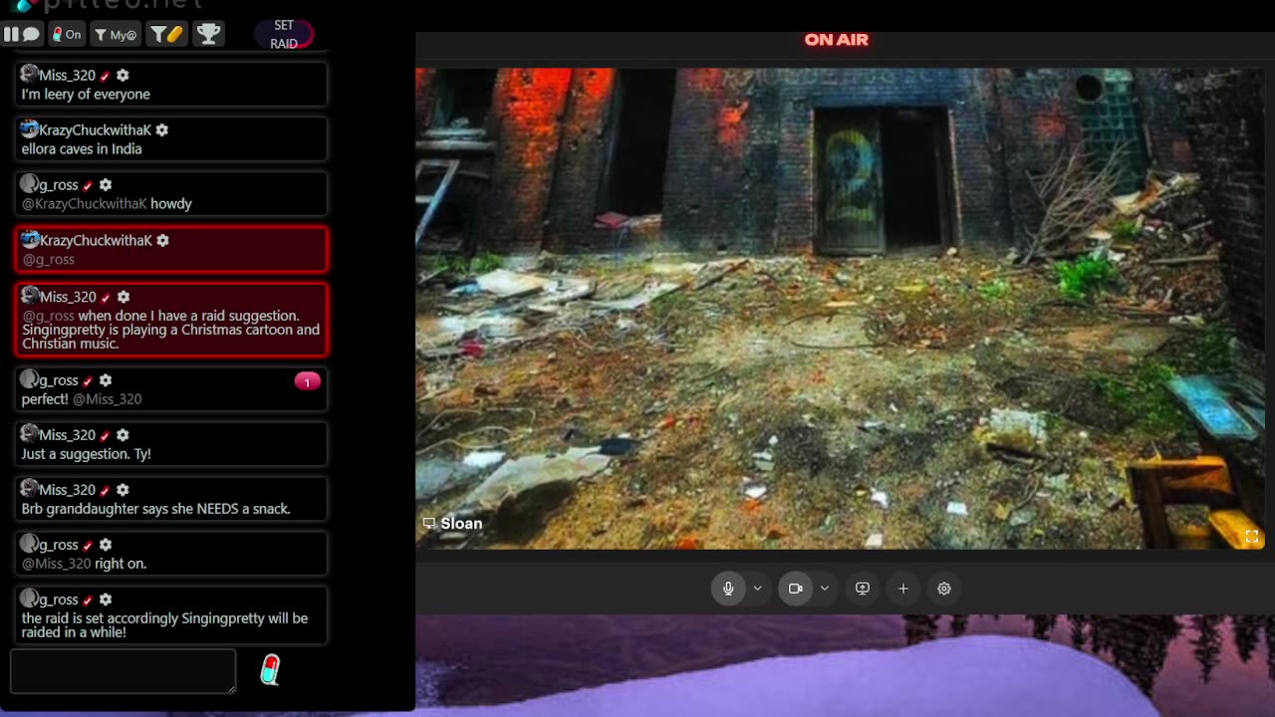Image resolution: width=1275 pixels, height=717 pixels.
Task: Click the red checkmark badge on g_ross 'howdy'
Action: [88, 185]
